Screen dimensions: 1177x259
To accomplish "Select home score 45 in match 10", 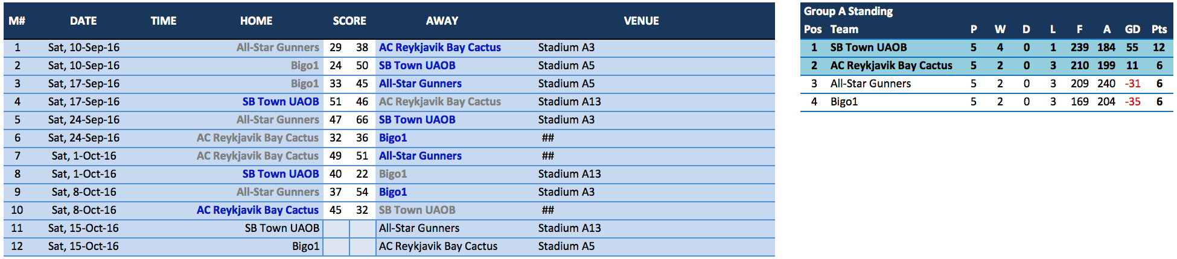I will [x=336, y=210].
